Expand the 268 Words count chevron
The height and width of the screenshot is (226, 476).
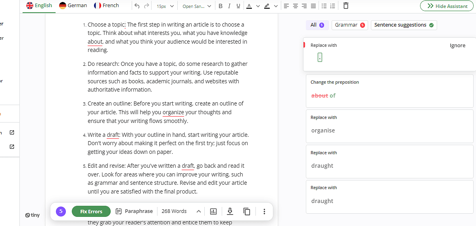198,211
